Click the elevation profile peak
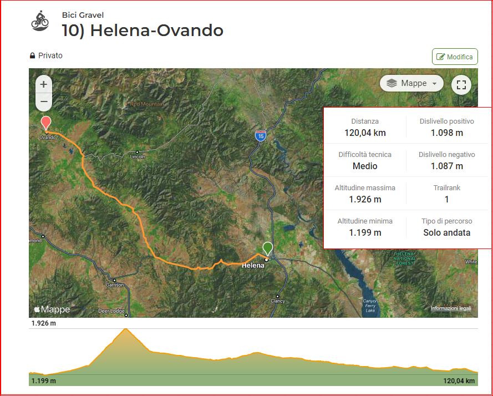 125,329
